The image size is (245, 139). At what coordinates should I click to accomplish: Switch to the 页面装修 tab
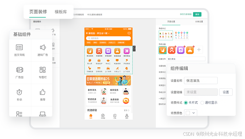38,12
